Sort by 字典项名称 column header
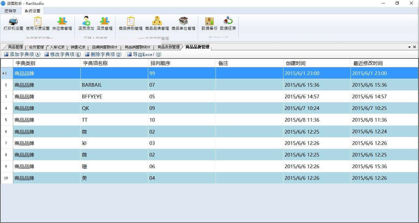Viewport: 419px width, 223px height. pyautogui.click(x=114, y=63)
